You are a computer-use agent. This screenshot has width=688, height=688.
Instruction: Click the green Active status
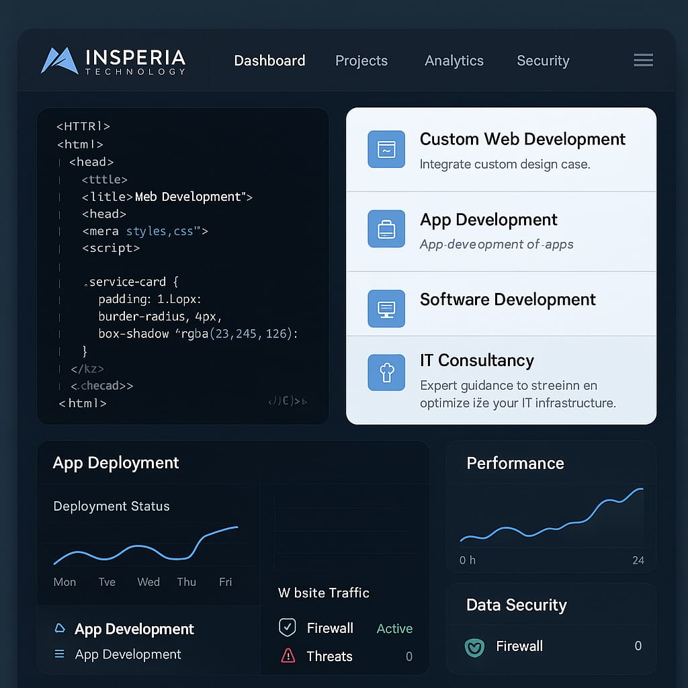(x=394, y=628)
